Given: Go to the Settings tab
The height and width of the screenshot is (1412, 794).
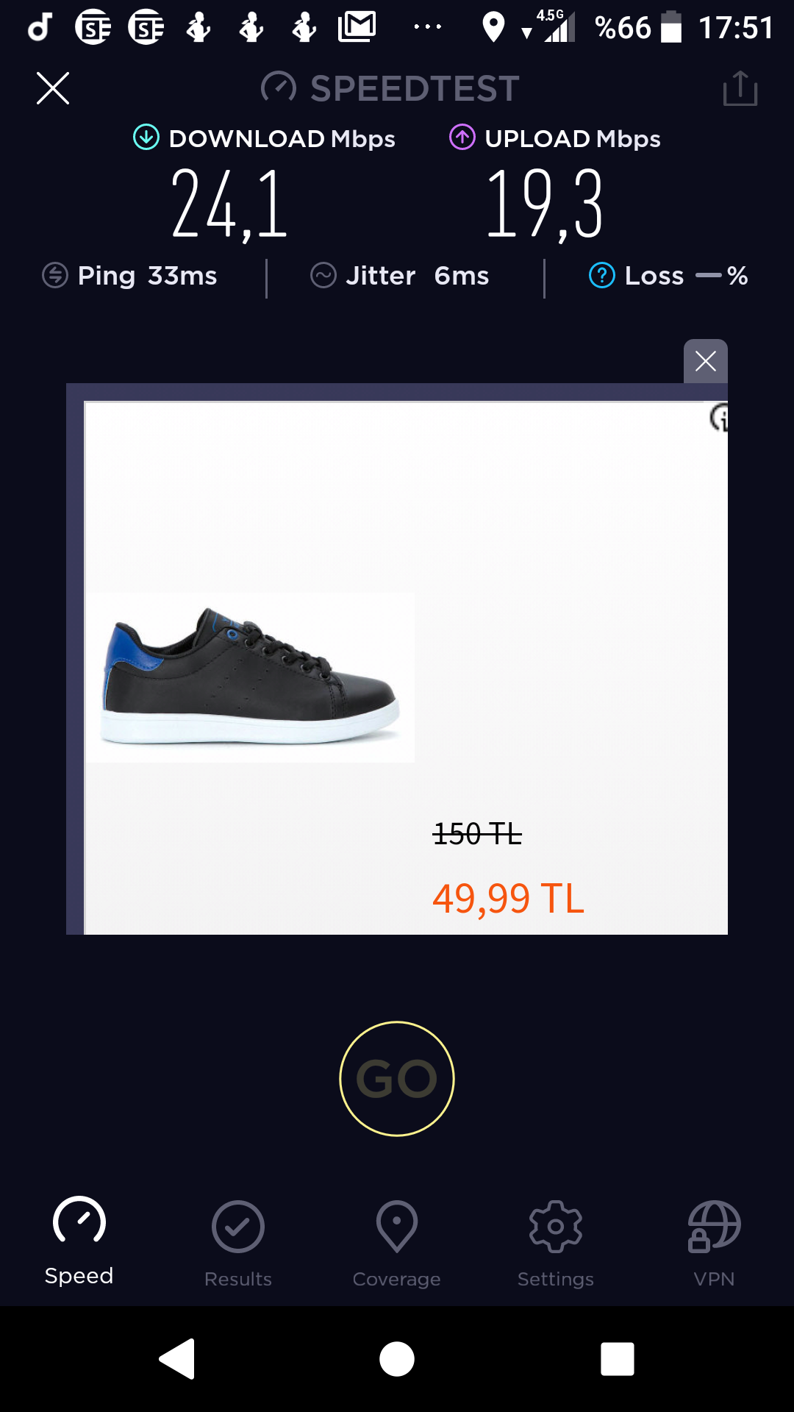Looking at the screenshot, I should click(x=556, y=1244).
